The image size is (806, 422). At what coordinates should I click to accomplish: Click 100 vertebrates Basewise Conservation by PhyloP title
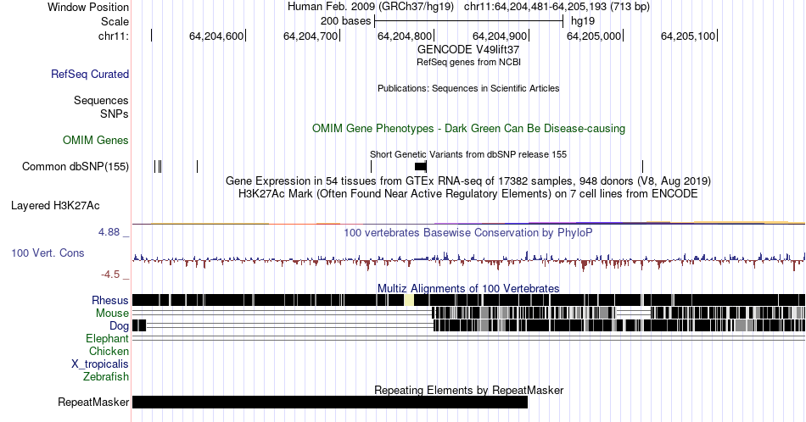[x=468, y=232]
